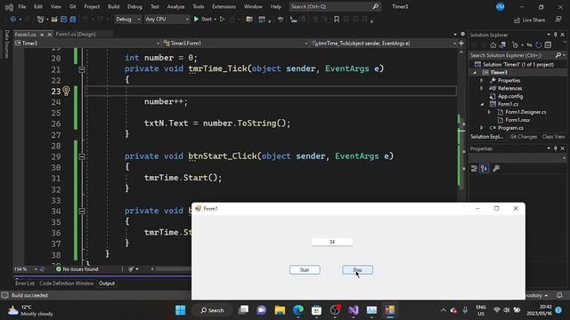Toggle Alphabetical sort in Properties panel
Viewport: 570px width, 320px height.
tap(484, 168)
